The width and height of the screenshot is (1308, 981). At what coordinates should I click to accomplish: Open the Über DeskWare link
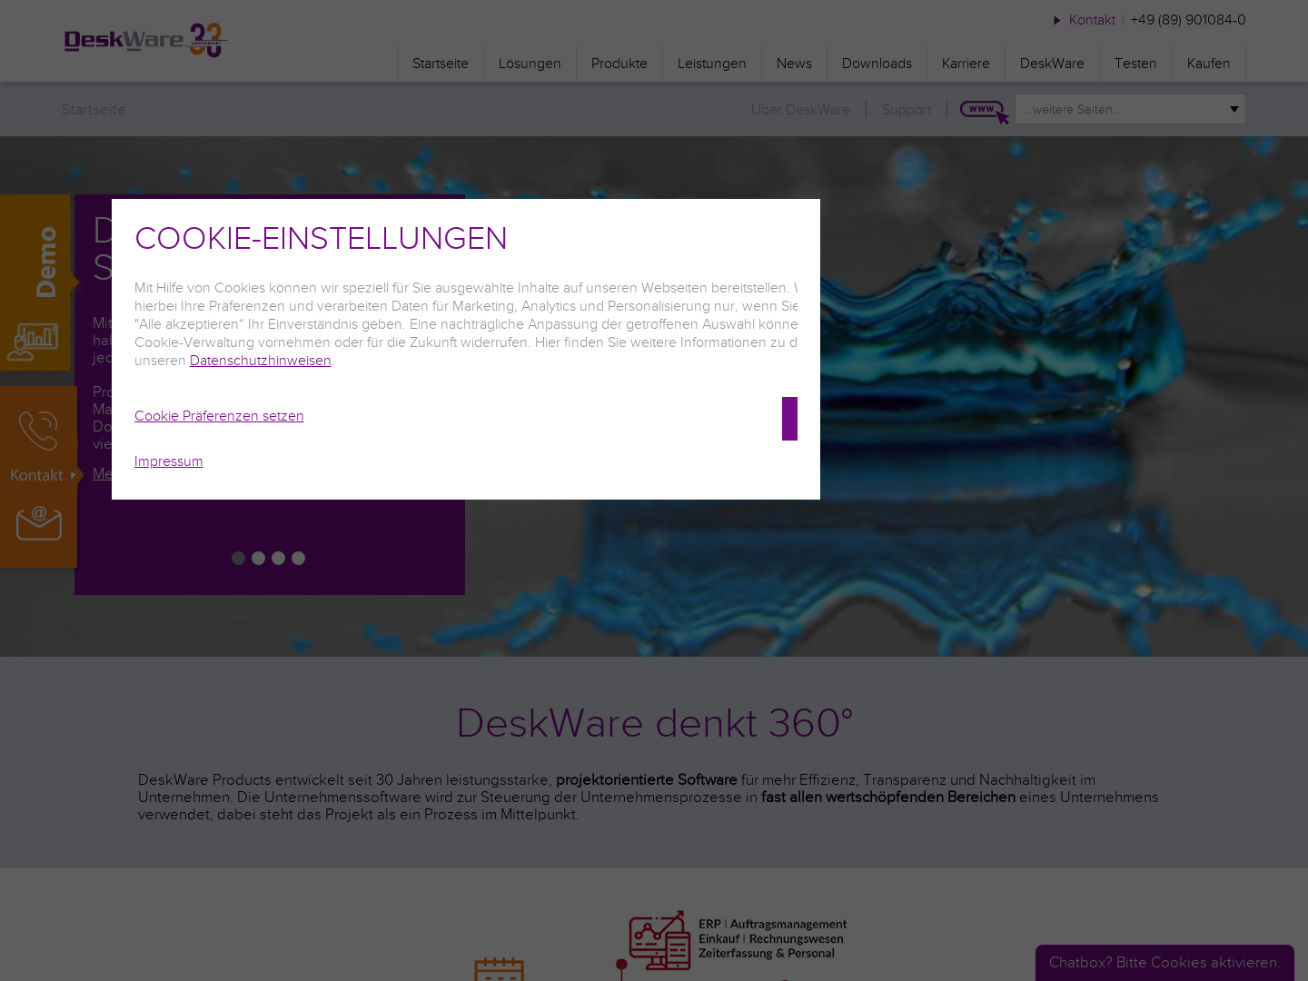pyautogui.click(x=800, y=110)
